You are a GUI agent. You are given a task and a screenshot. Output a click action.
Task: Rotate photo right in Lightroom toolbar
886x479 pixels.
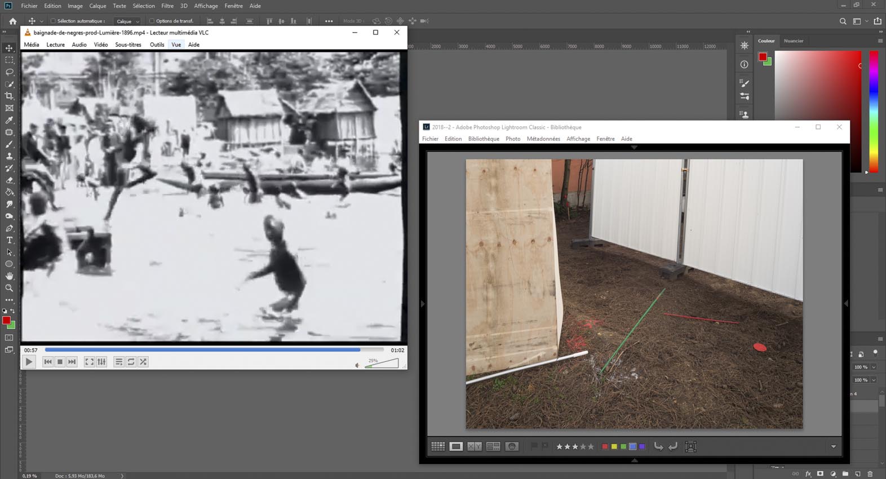[x=673, y=446]
